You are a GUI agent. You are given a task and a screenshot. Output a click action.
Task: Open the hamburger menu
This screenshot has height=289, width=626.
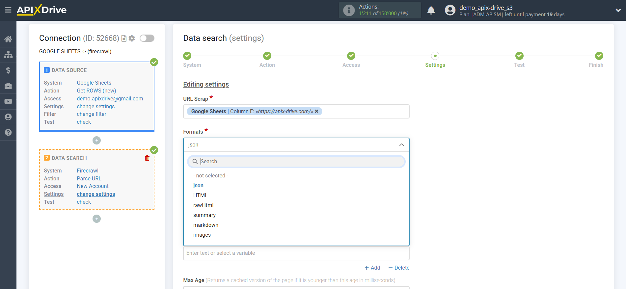tap(8, 10)
